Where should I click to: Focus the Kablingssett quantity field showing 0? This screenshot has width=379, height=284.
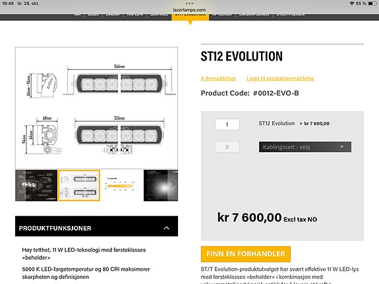coord(227,147)
